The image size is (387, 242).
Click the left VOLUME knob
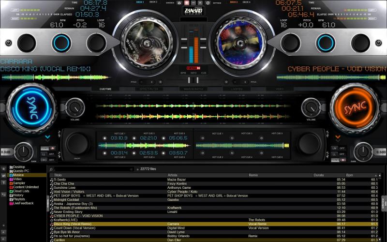pyautogui.click(x=75, y=107)
